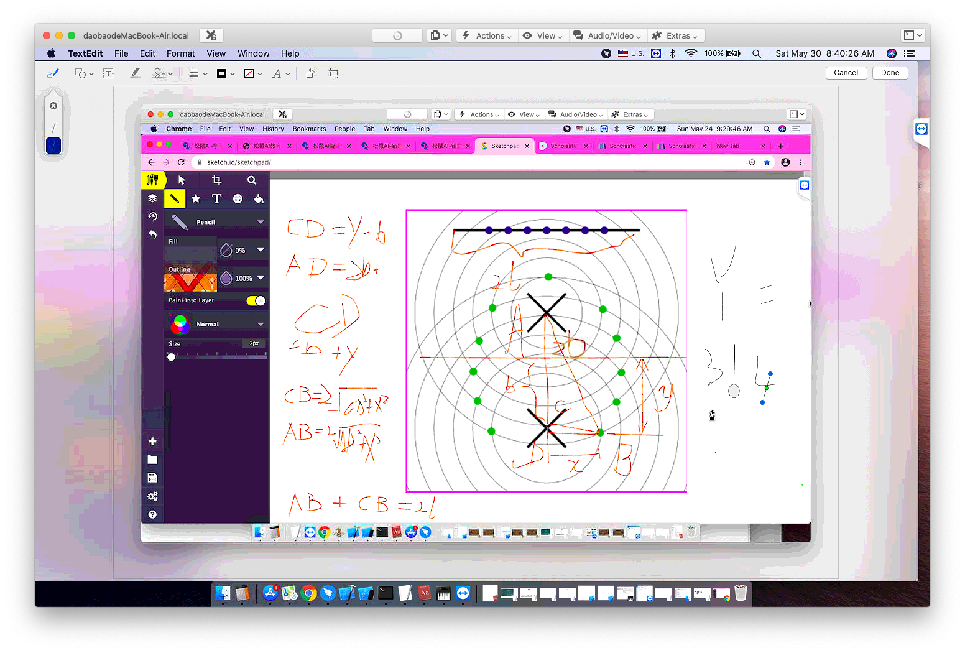The image size is (965, 653).
Task: Open the Trash in the bottom Dock
Action: [741, 593]
